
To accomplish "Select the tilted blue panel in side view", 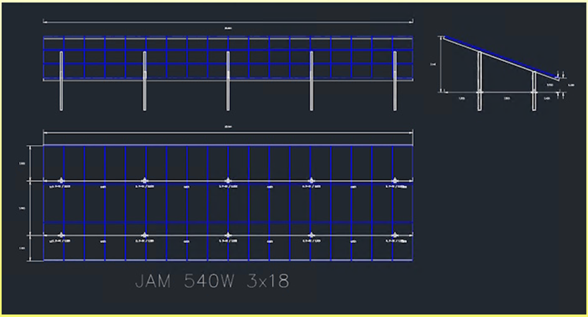I will pyautogui.click(x=498, y=57).
